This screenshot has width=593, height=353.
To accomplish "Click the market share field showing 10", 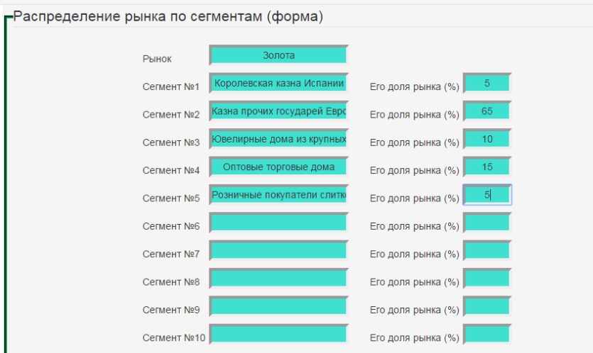I will [x=486, y=139].
